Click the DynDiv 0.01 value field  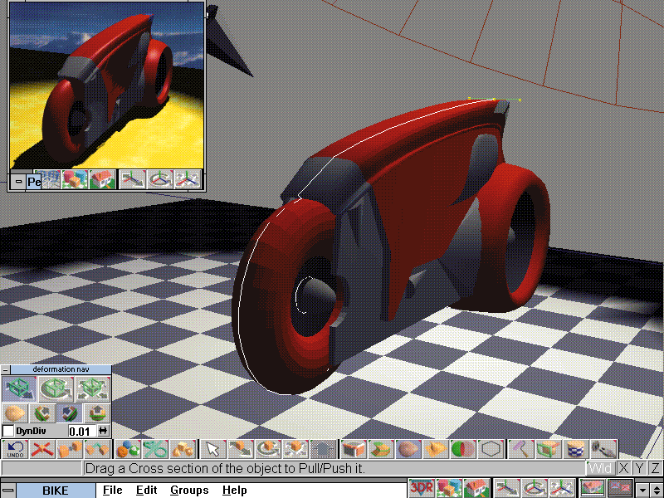[x=80, y=431]
